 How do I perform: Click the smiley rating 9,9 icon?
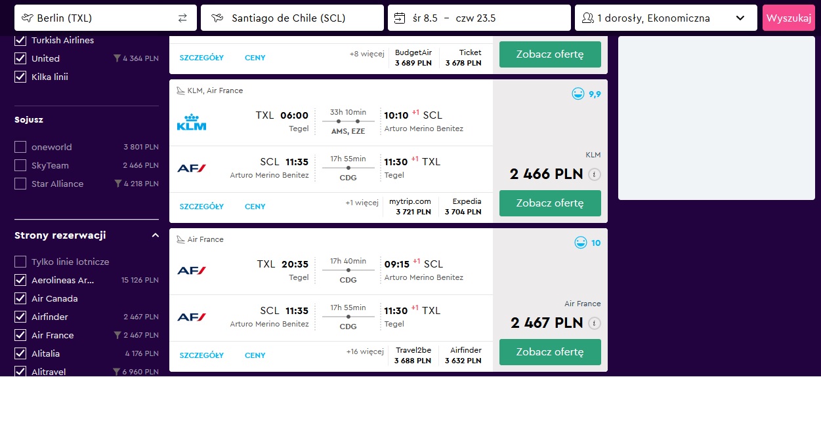coord(578,94)
